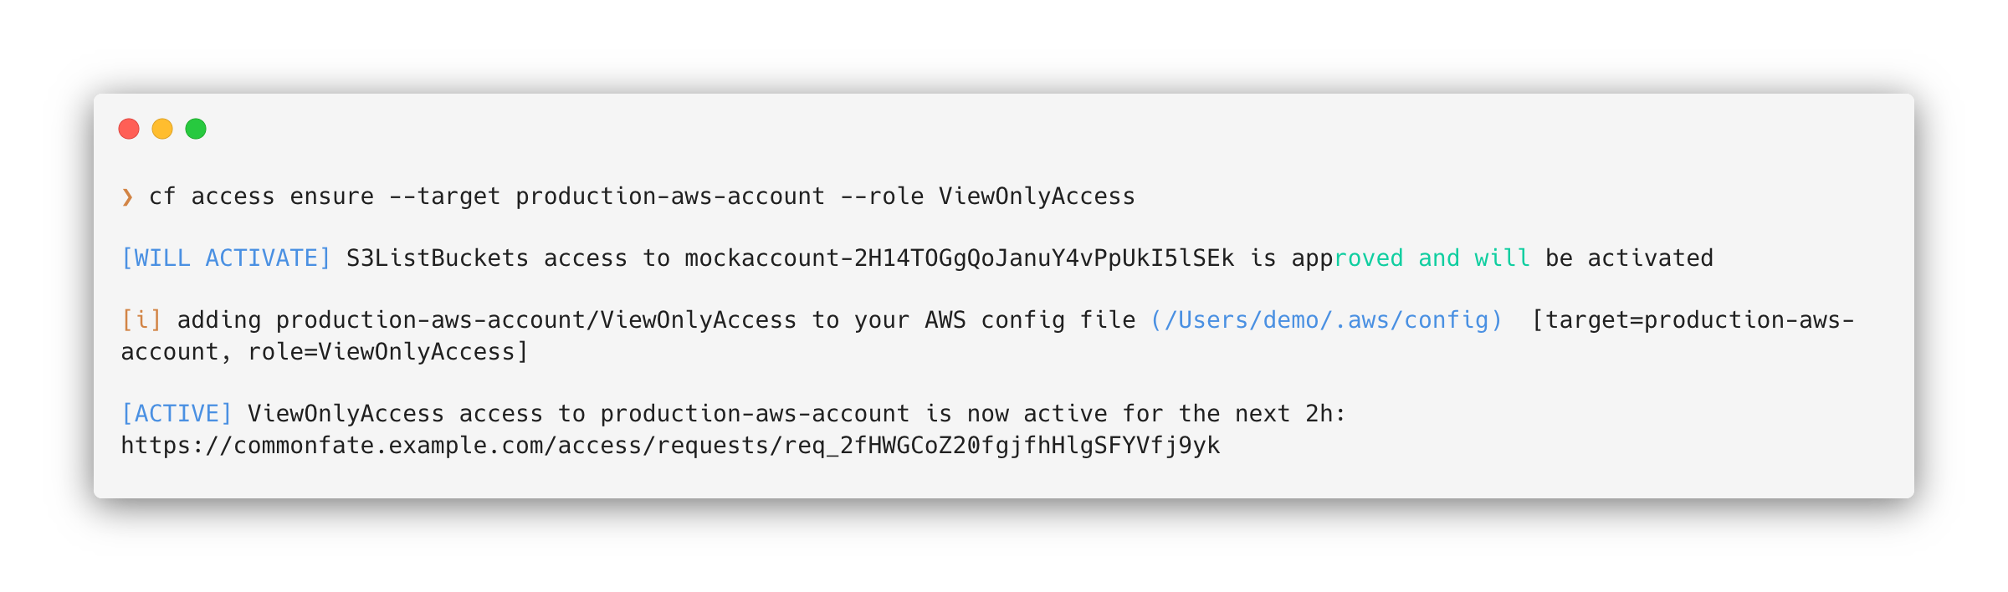The width and height of the screenshot is (2008, 592).
Task: Click the role=ViewOnlyAccess] text
Action: pos(388,352)
